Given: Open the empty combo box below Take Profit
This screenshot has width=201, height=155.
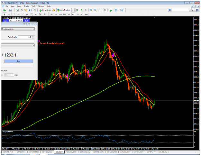Looking at the screenshot, I should coord(18,45).
